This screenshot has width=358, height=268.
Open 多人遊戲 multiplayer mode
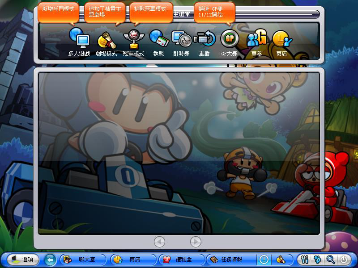[x=79, y=40]
